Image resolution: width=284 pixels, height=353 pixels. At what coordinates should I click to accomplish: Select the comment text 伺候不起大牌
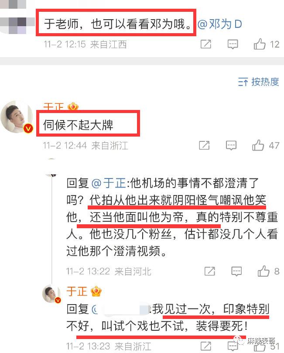click(x=78, y=125)
